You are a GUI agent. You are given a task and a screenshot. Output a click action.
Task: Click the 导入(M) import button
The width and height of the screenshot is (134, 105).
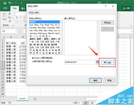pyautogui.click(x=107, y=62)
